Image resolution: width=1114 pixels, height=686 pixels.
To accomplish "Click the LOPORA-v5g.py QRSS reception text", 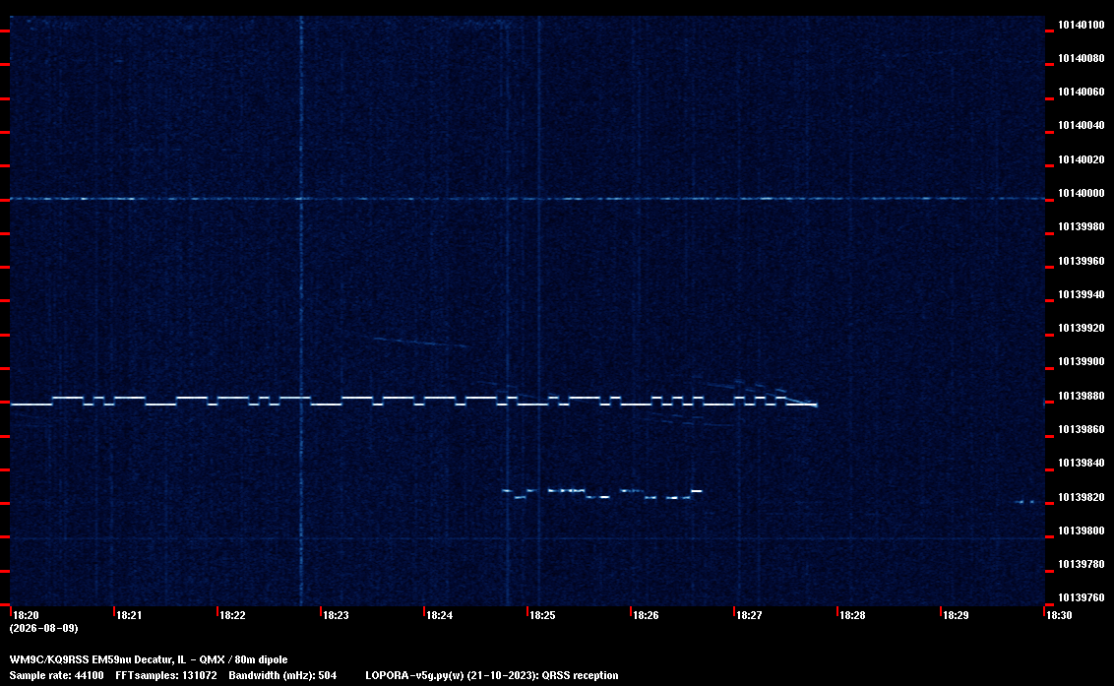I will tap(492, 675).
